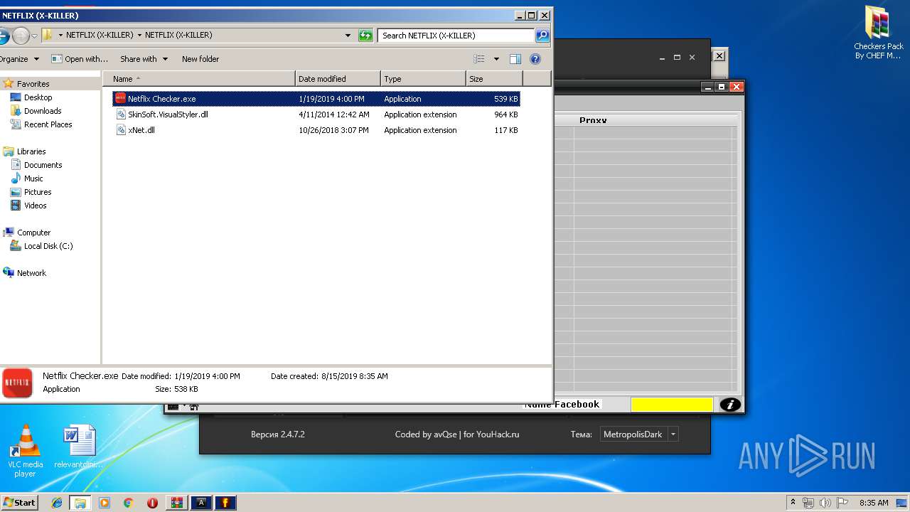910x512 pixels.
Task: Select Downloads in navigation pane
Action: (43, 111)
